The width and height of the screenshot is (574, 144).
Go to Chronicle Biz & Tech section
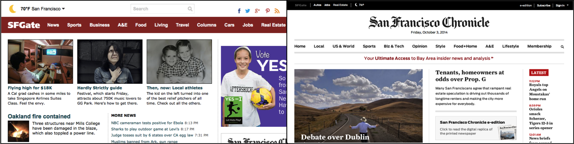[394, 46]
